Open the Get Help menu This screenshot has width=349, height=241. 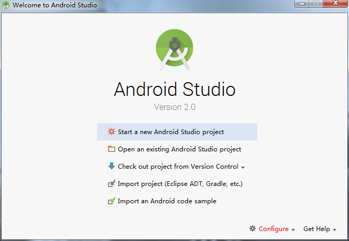tap(320, 229)
